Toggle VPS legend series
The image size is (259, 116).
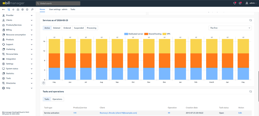coord(167,34)
